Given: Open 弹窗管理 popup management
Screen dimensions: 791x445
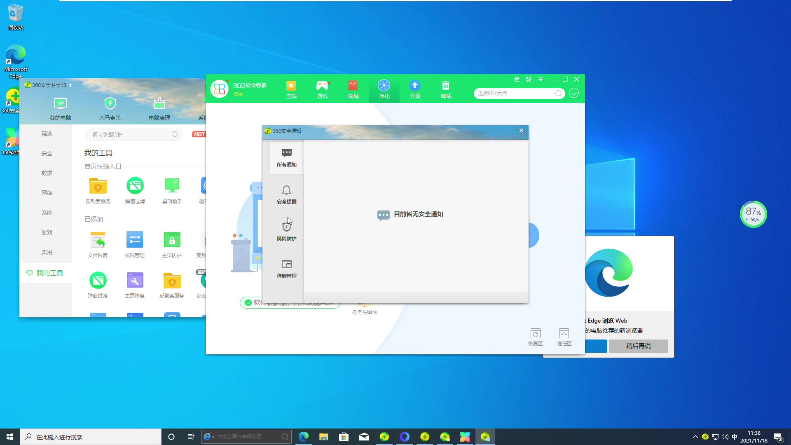Looking at the screenshot, I should click(x=286, y=269).
